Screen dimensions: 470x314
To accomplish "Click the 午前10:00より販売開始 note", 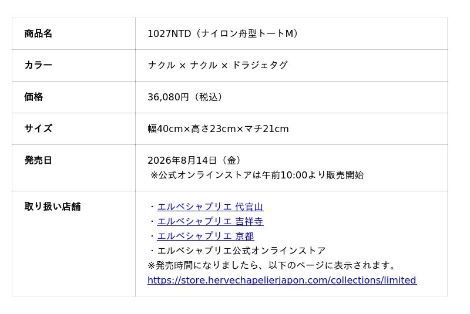I will tap(313, 175).
